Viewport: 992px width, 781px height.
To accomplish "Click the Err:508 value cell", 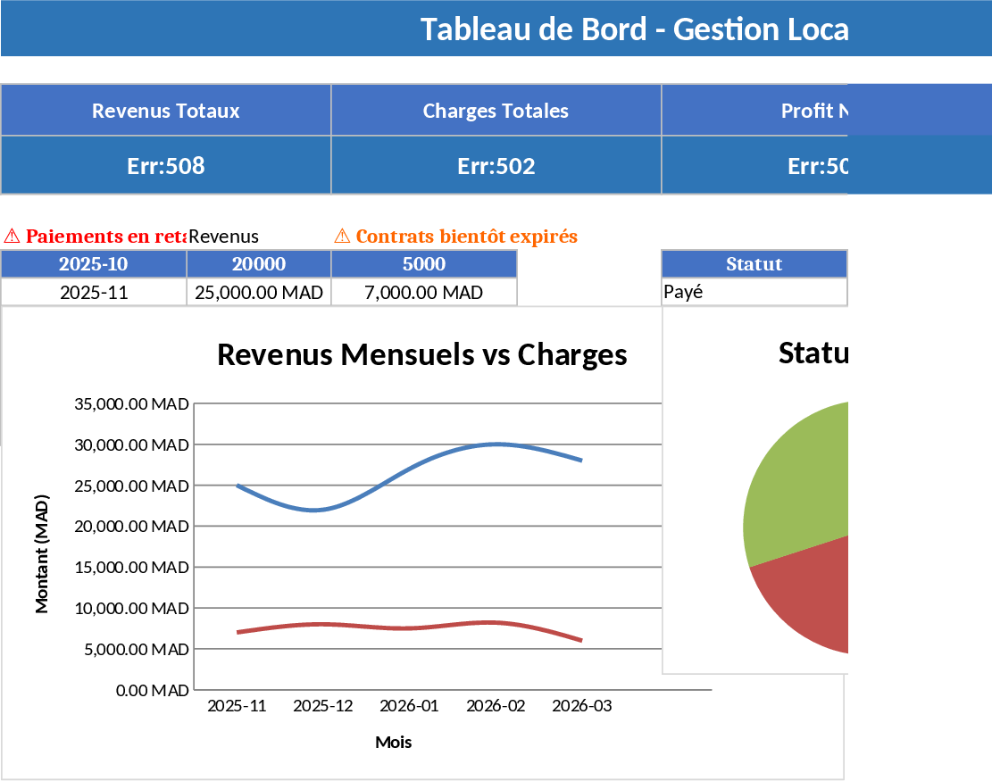I will pyautogui.click(x=166, y=166).
